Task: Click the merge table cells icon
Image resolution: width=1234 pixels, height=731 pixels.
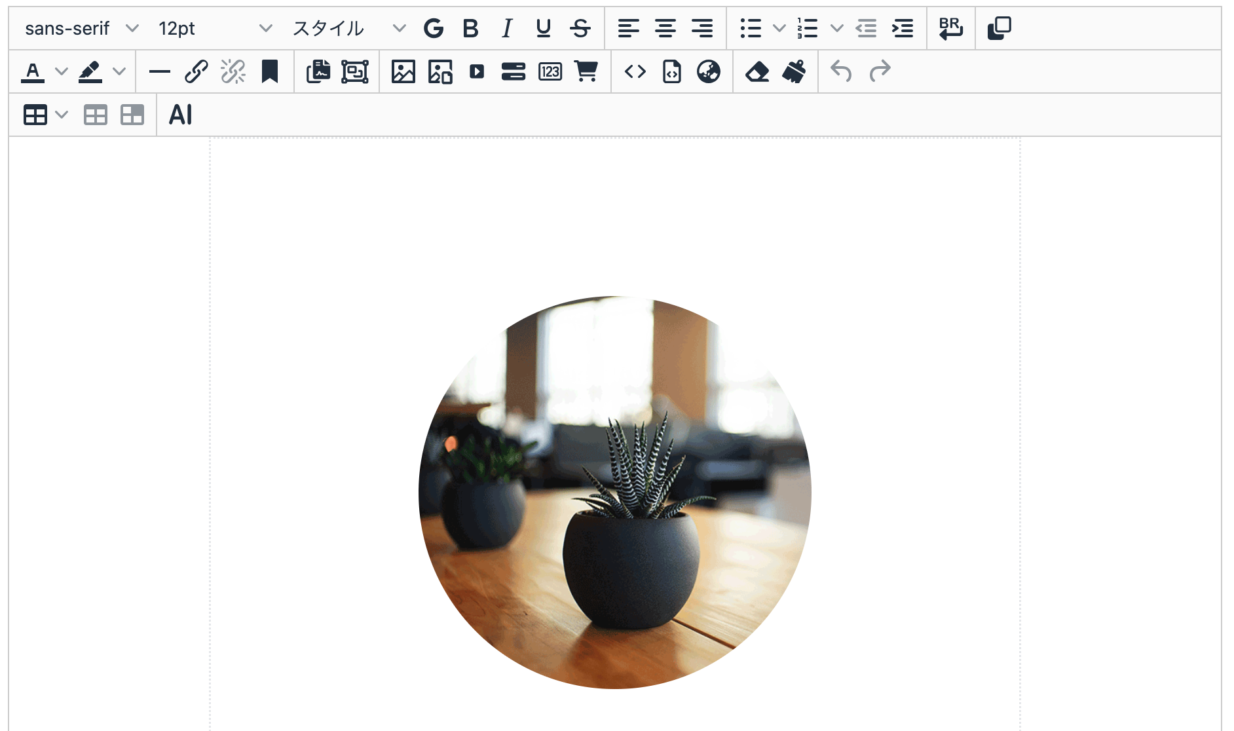Action: coord(132,115)
